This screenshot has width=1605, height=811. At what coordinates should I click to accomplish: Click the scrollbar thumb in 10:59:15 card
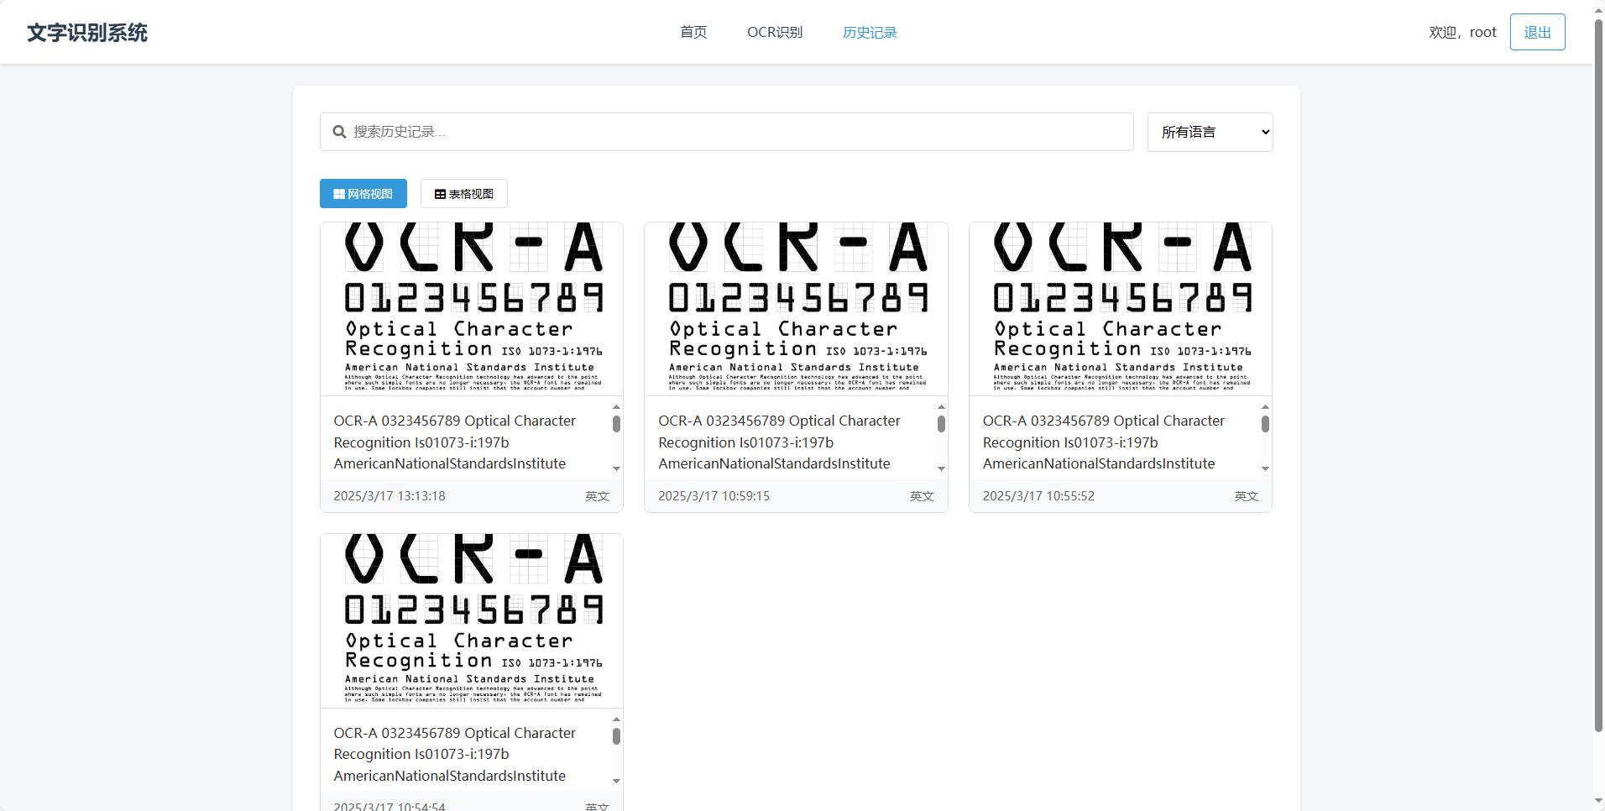click(x=941, y=424)
